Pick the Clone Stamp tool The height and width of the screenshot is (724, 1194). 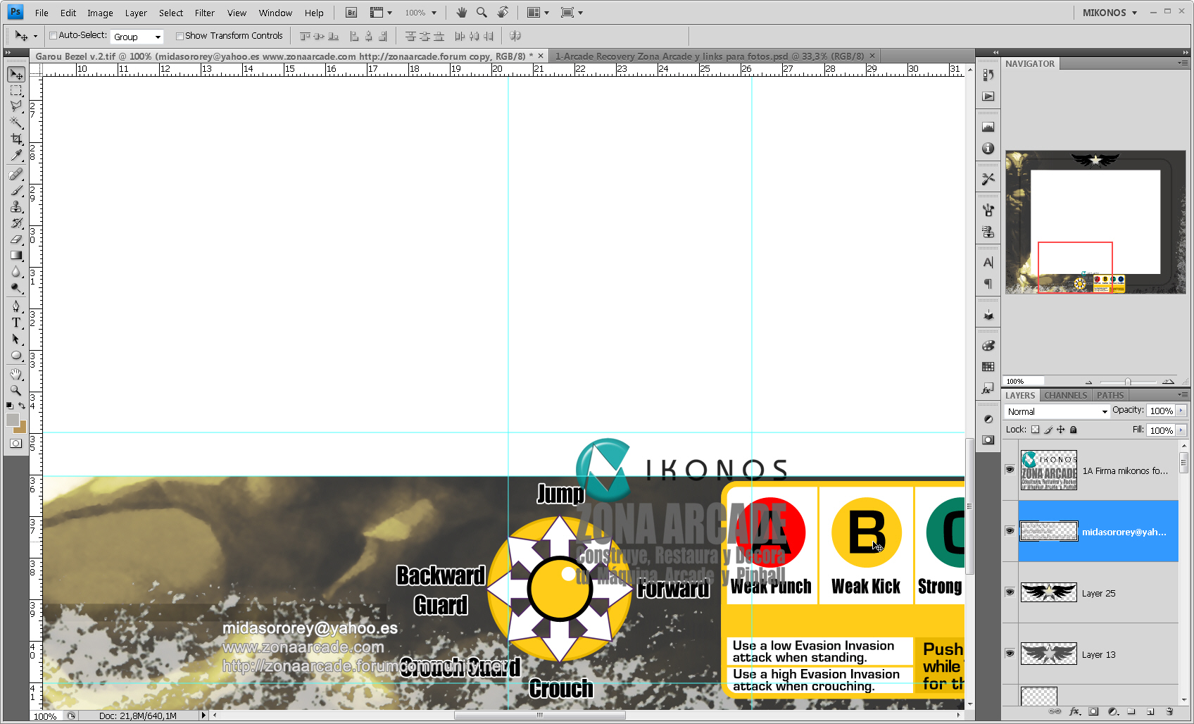(x=16, y=206)
